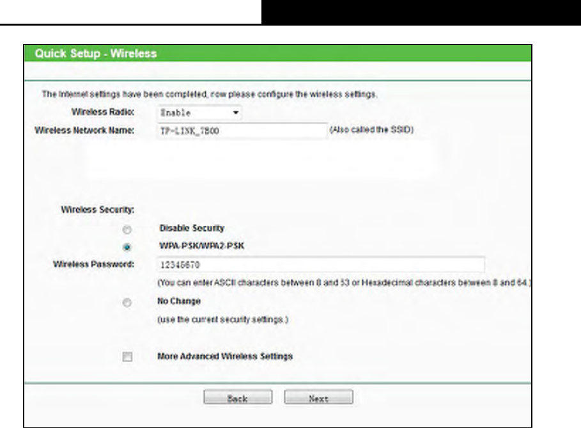Click the Back button
The height and width of the screenshot is (428, 581).
tap(238, 397)
